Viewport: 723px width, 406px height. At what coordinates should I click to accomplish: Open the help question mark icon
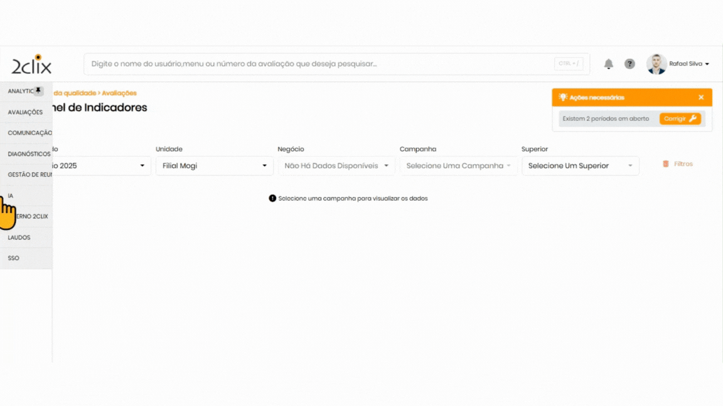[629, 64]
